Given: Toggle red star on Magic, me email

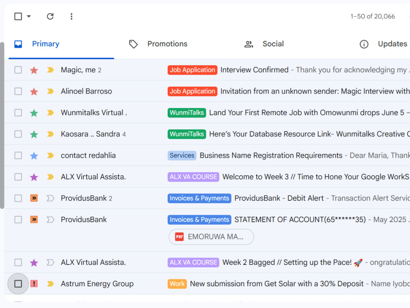Looking at the screenshot, I should [34, 70].
